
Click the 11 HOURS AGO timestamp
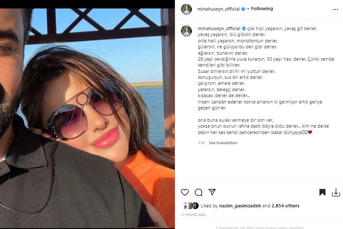click(x=193, y=215)
